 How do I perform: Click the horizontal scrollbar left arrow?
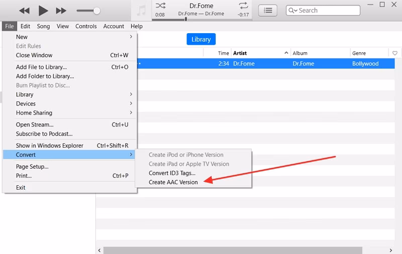tap(99, 250)
